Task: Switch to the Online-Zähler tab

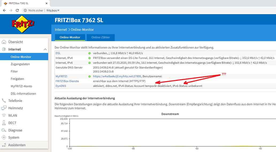Action: click(101, 37)
